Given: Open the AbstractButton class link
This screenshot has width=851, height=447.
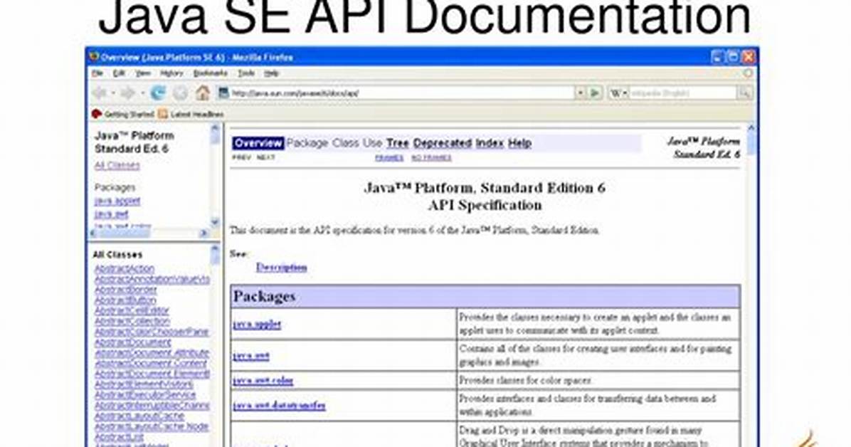Looking at the screenshot, I should pos(125,300).
